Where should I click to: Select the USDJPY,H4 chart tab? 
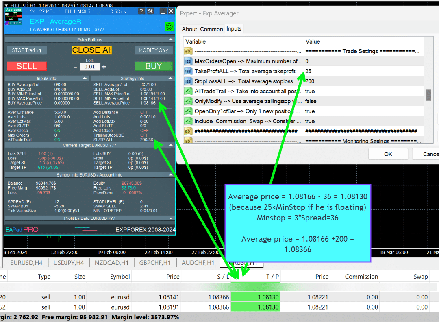(x=69, y=263)
